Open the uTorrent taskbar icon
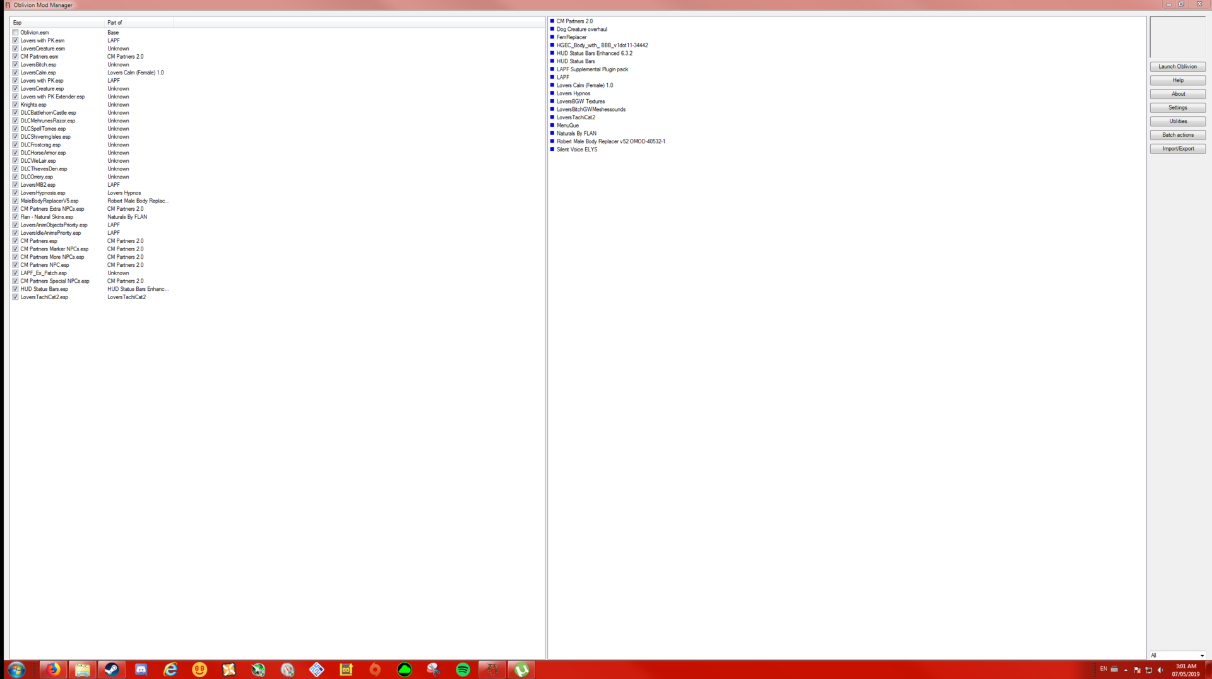The height and width of the screenshot is (679, 1212). pyautogui.click(x=521, y=670)
